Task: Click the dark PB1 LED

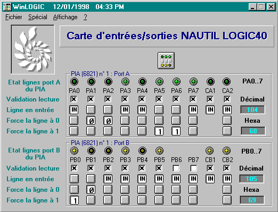Action: pyautogui.click(x=91, y=150)
